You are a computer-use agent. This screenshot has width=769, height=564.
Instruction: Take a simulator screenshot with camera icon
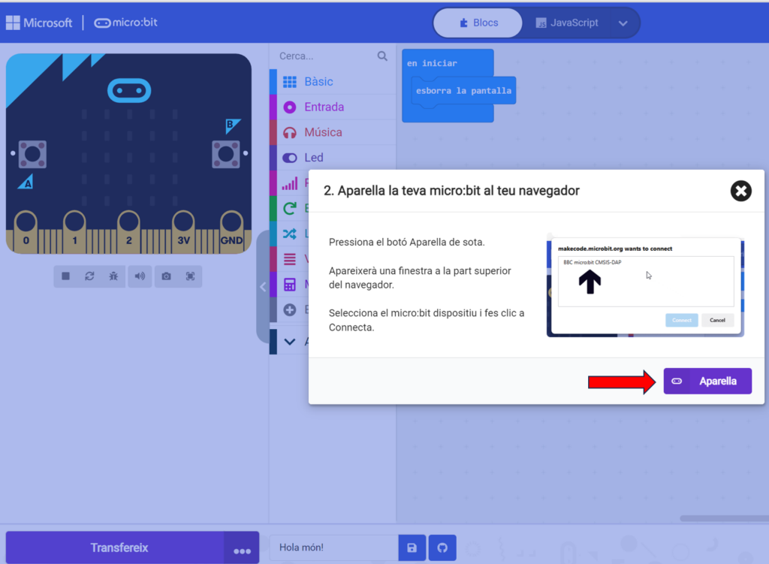point(166,276)
